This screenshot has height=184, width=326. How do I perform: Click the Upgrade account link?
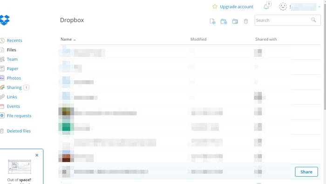coord(237,7)
